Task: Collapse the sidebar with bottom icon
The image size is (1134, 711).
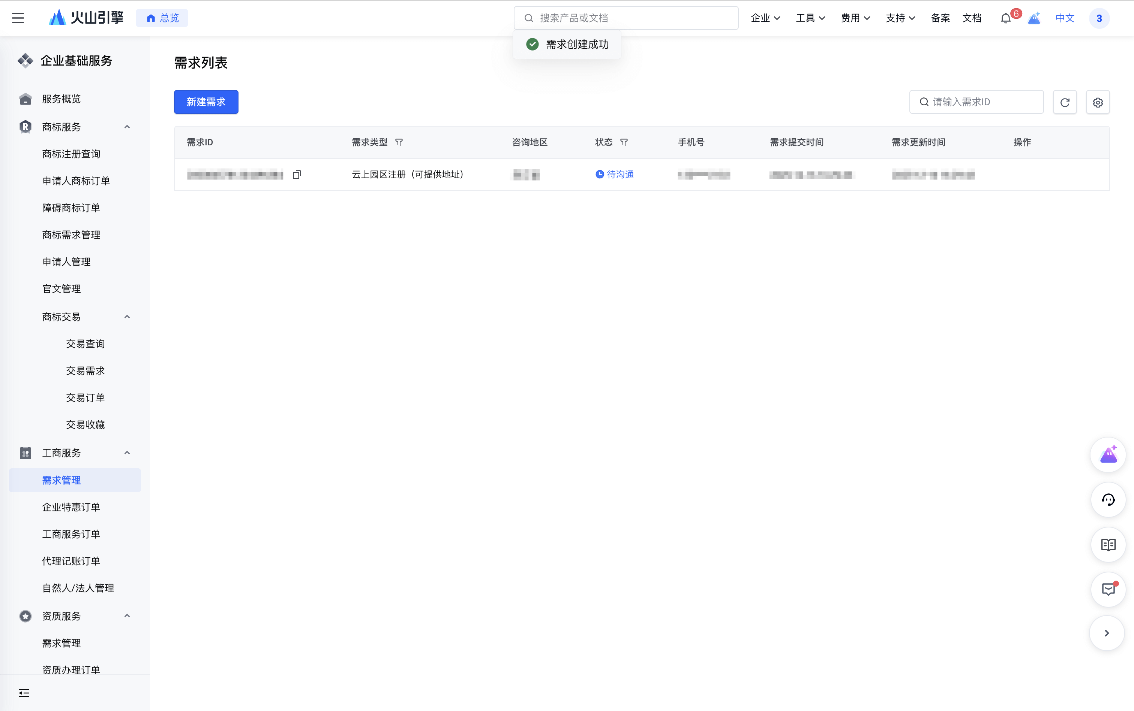Action: coord(24,693)
